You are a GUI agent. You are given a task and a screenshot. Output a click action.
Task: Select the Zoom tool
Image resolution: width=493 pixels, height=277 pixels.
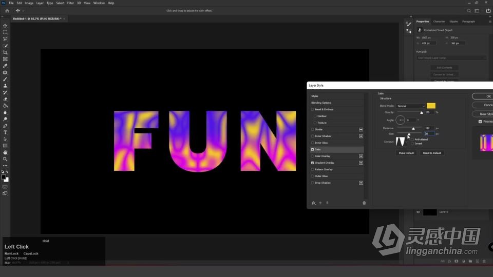pyautogui.click(x=5, y=159)
